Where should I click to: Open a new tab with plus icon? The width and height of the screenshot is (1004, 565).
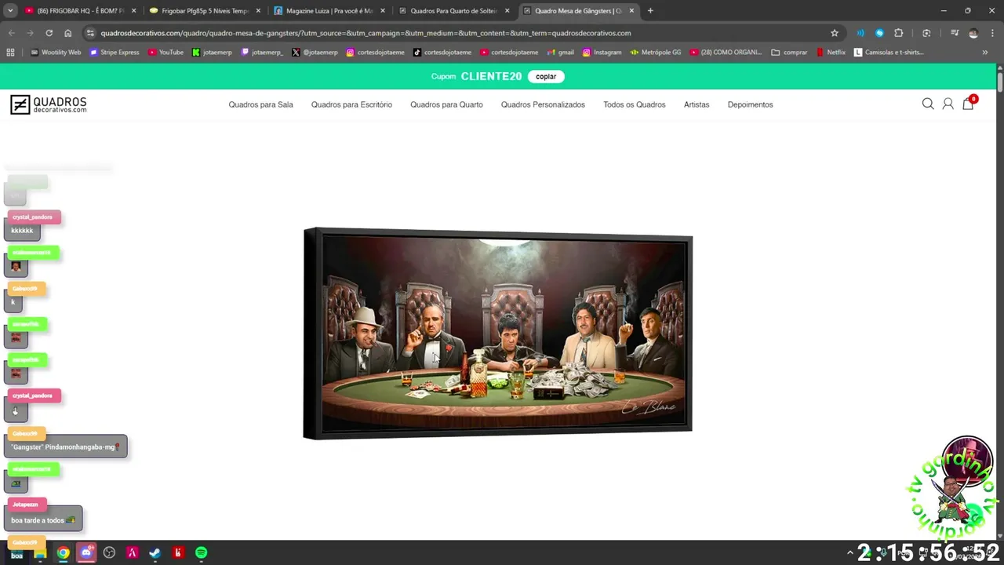pos(650,11)
